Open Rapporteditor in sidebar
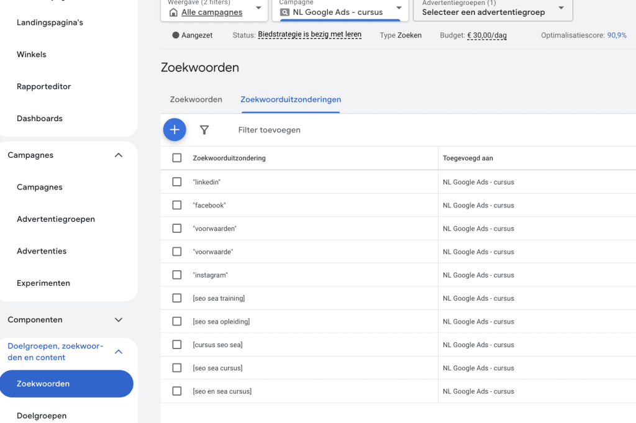 pyautogui.click(x=44, y=86)
